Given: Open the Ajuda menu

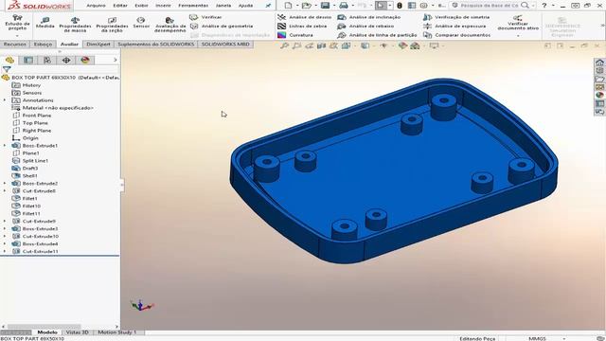Looking at the screenshot, I should [x=245, y=6].
